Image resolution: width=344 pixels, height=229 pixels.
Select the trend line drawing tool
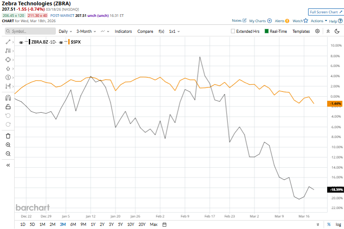coord(8,42)
